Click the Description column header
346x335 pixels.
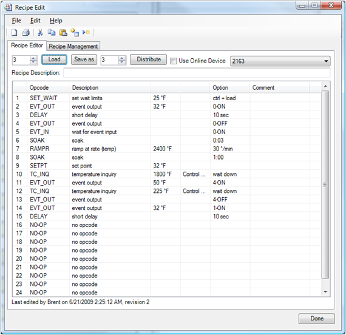110,87
